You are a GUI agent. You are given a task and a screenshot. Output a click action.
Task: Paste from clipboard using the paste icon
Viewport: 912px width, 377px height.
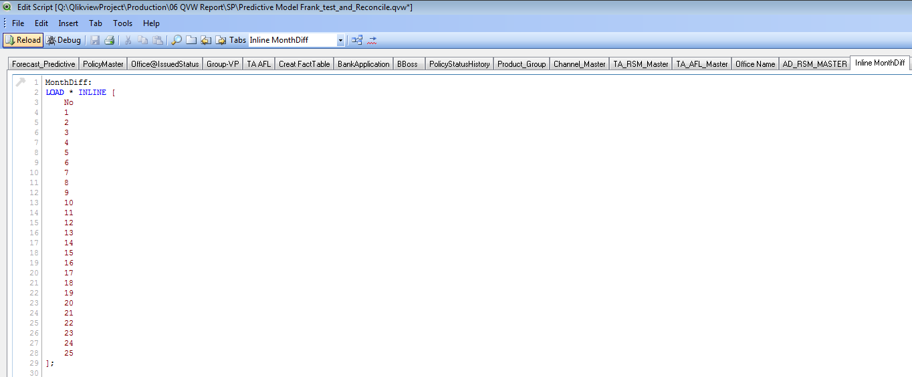pyautogui.click(x=158, y=40)
